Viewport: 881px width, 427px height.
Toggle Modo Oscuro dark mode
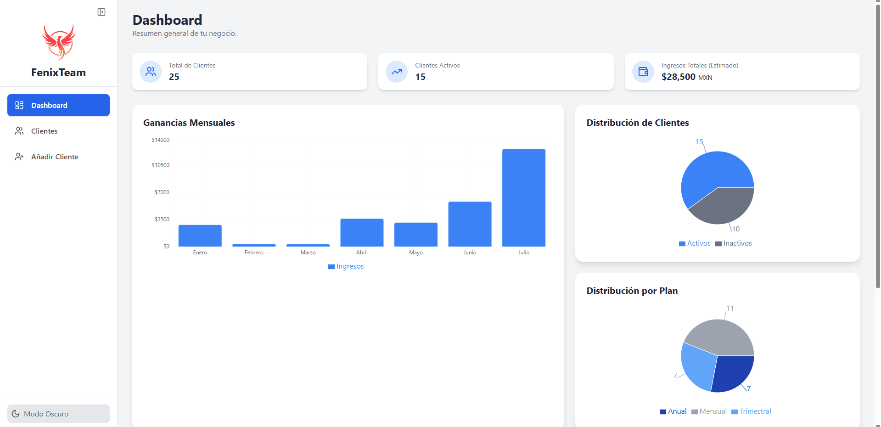(58, 414)
